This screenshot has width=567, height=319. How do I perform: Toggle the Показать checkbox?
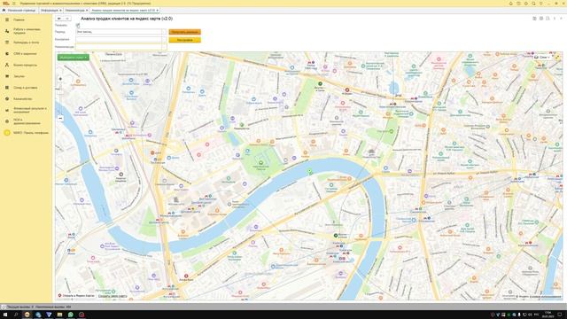(x=78, y=26)
